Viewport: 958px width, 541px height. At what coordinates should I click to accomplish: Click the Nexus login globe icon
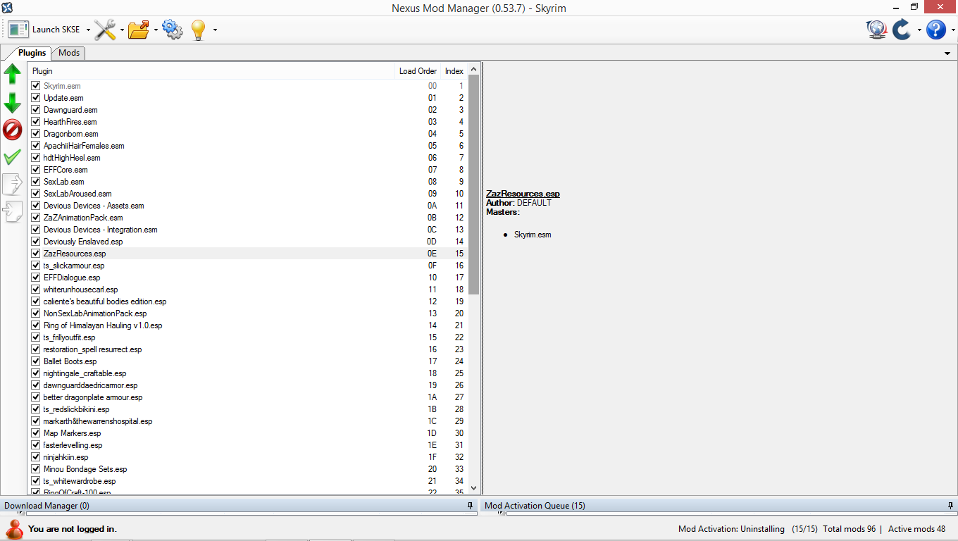tap(876, 30)
